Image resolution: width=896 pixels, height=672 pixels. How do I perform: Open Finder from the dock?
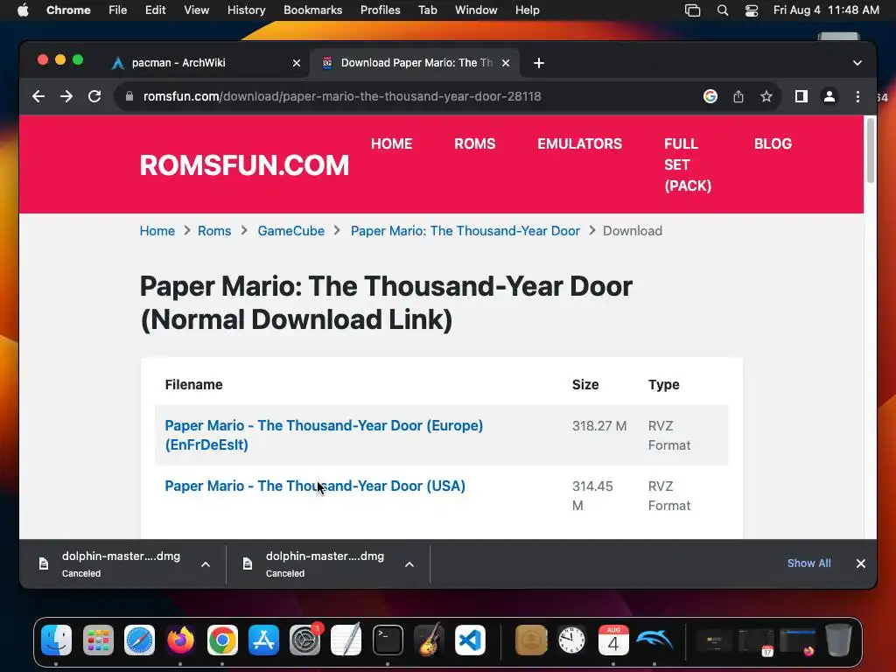57,640
